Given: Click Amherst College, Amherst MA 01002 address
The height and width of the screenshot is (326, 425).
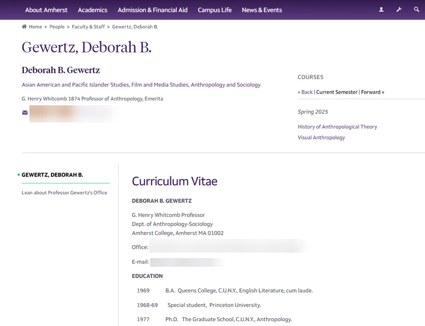Looking at the screenshot, I should 177,233.
